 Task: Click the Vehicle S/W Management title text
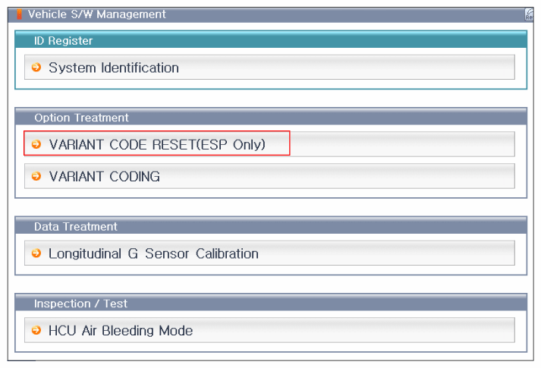97,14
